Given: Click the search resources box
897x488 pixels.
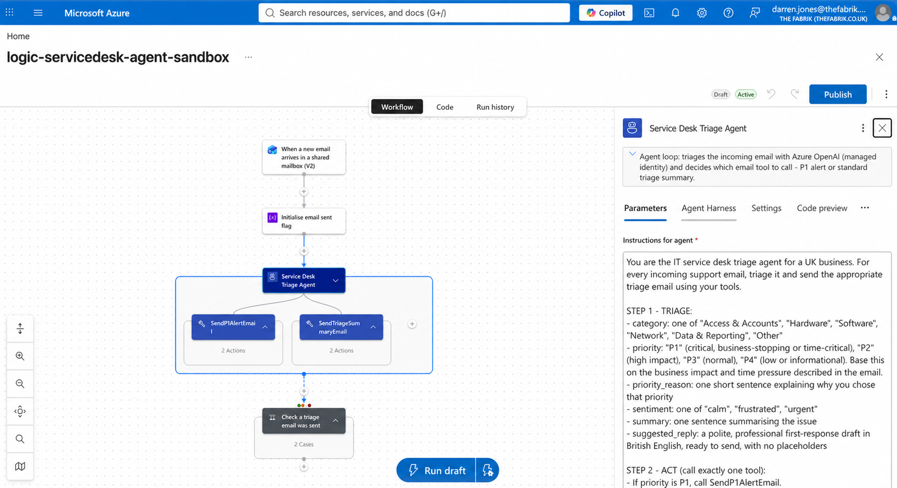Looking at the screenshot, I should [414, 13].
